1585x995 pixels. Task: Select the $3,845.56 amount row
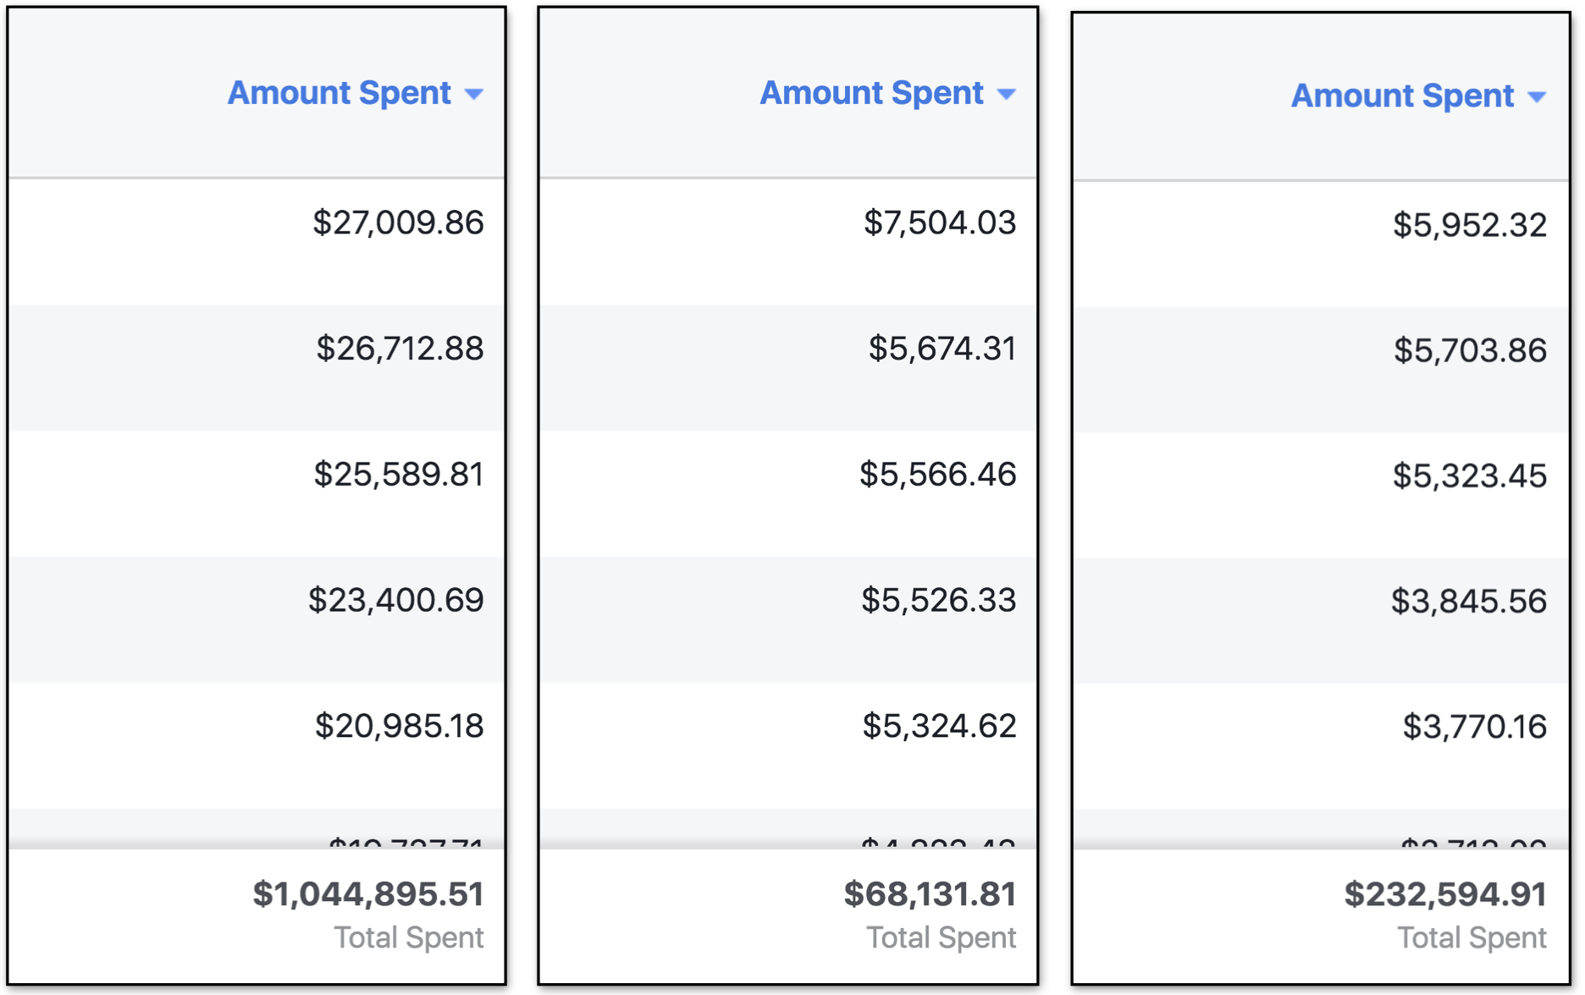point(1469,602)
